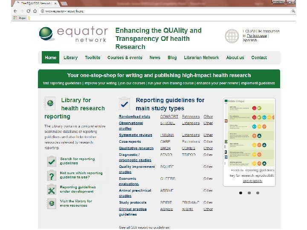Screen dimensions: 307x230
Task: Open the TRIPOD guideline link
Action: [188, 155]
